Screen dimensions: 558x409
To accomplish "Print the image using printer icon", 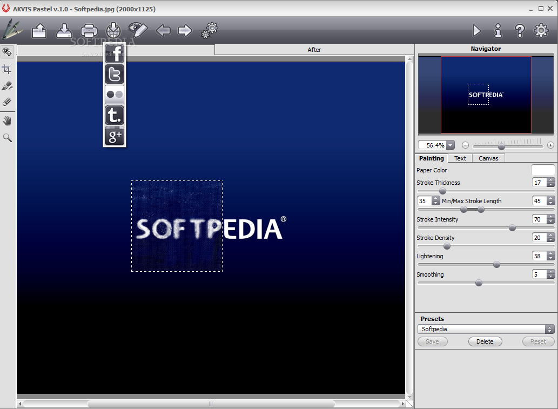I will click(x=89, y=31).
